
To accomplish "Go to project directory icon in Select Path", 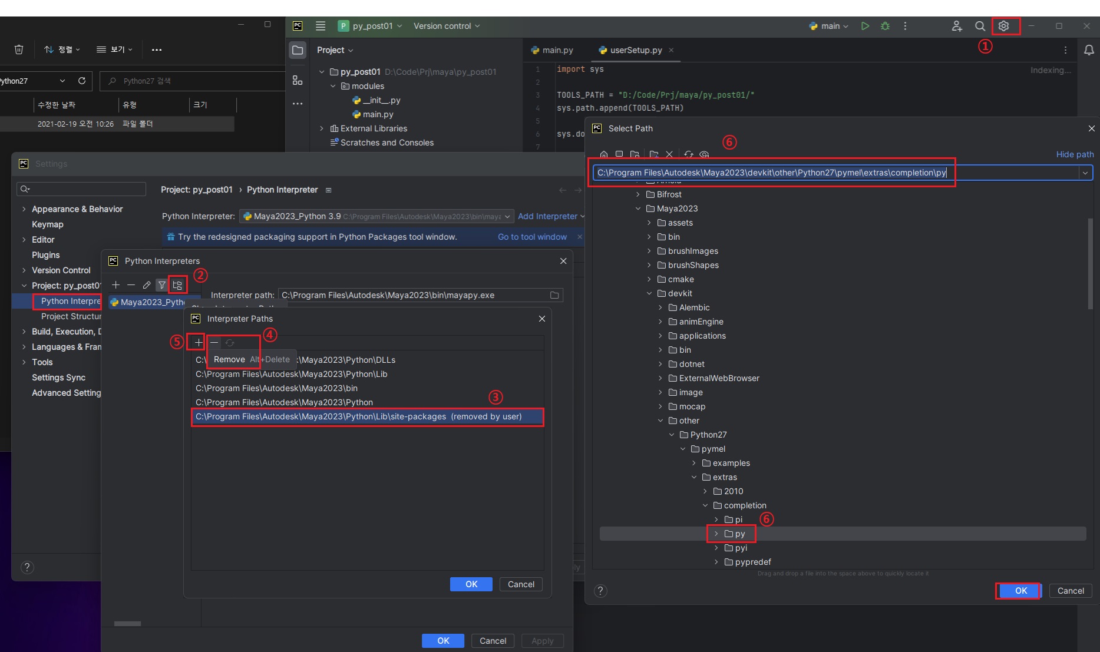I will 635,154.
